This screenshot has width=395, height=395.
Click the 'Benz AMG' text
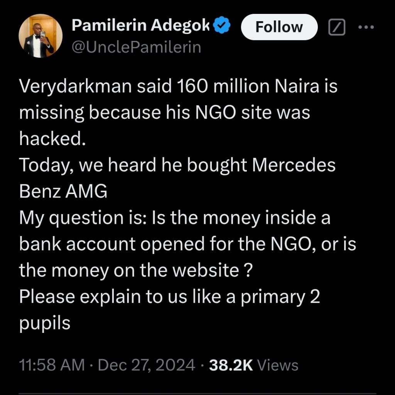coord(63,192)
